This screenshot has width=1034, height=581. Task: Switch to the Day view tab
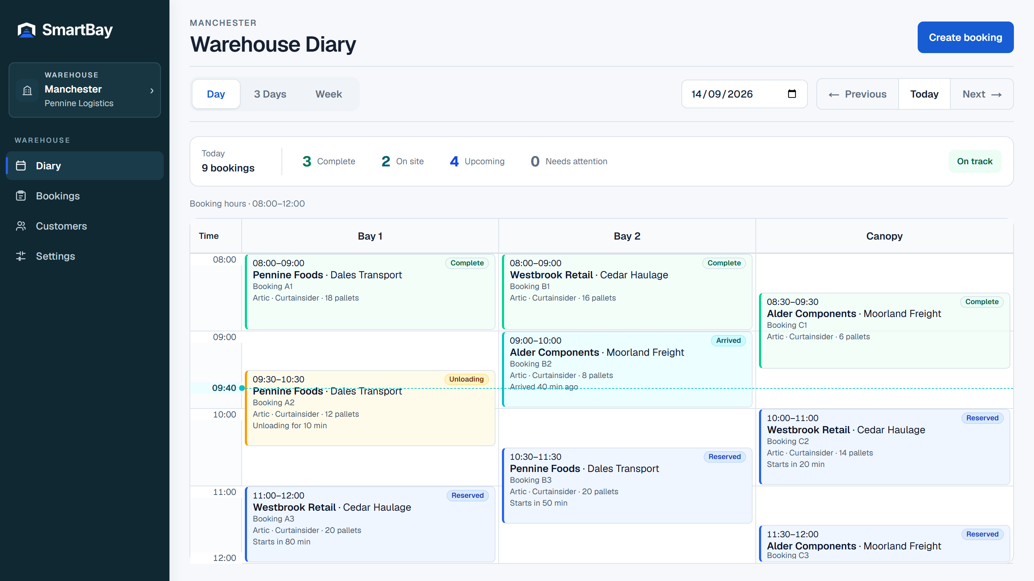[x=216, y=94]
